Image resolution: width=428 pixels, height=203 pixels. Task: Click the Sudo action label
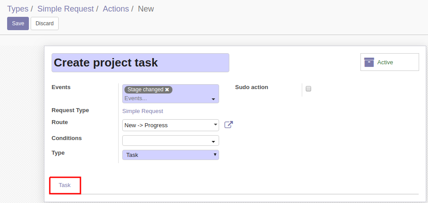click(252, 87)
